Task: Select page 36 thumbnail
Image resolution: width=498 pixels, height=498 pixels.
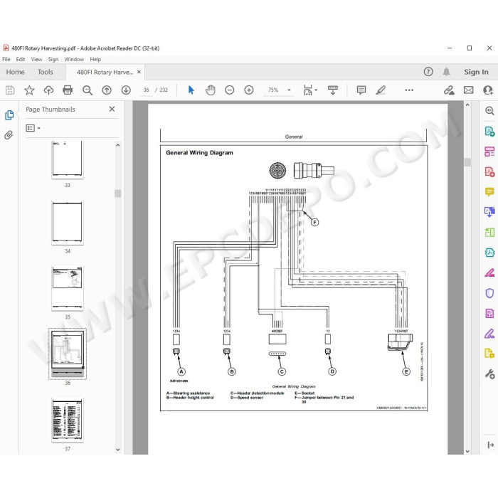Action: (x=68, y=354)
